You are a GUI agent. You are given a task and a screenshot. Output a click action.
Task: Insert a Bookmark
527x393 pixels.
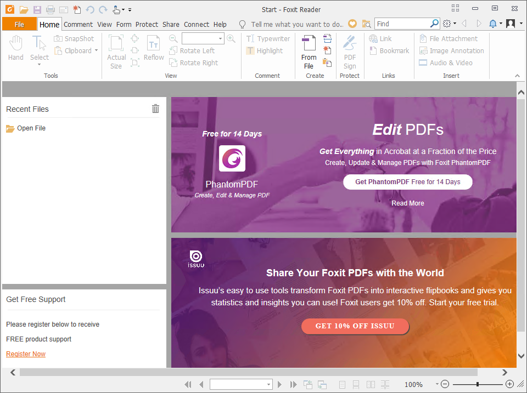[389, 50]
